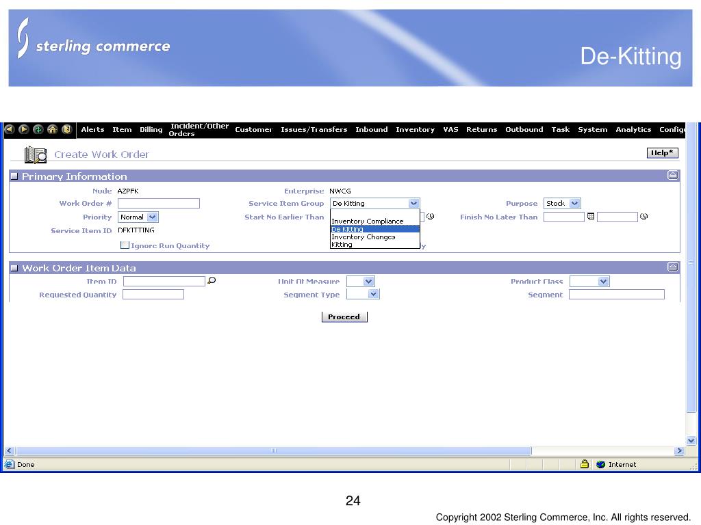Click the horizontal scrollbar right arrow

tap(680, 451)
